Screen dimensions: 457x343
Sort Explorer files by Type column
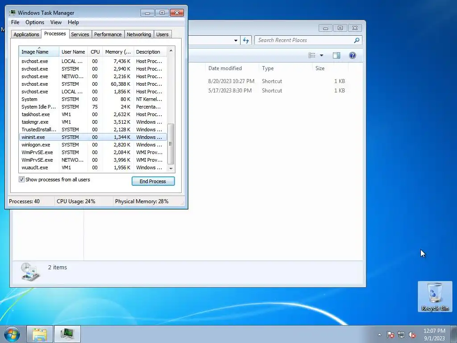286,68
